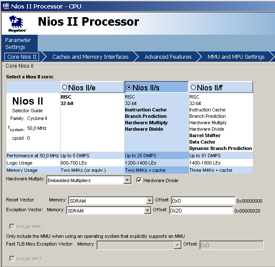Click 'Selector Guide' text
This screenshot has height=267, width=275.
(27, 111)
